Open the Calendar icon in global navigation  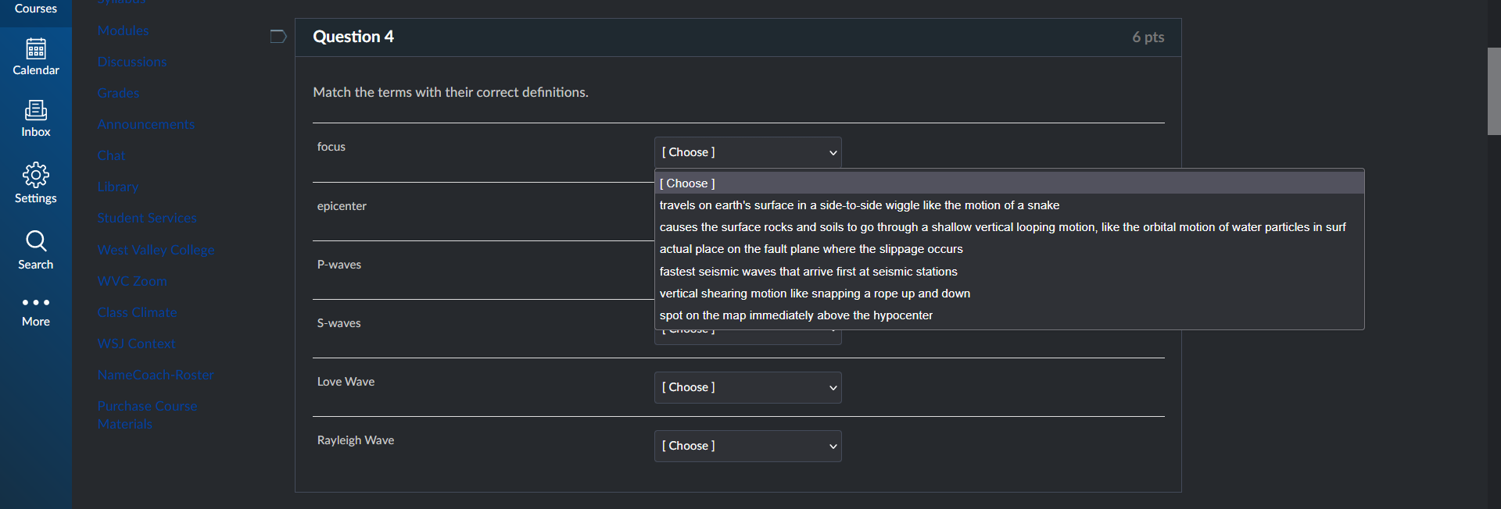[36, 50]
